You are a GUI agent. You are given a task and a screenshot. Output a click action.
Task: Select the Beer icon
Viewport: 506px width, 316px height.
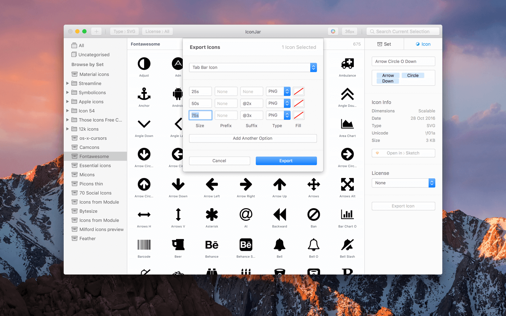[x=178, y=245]
